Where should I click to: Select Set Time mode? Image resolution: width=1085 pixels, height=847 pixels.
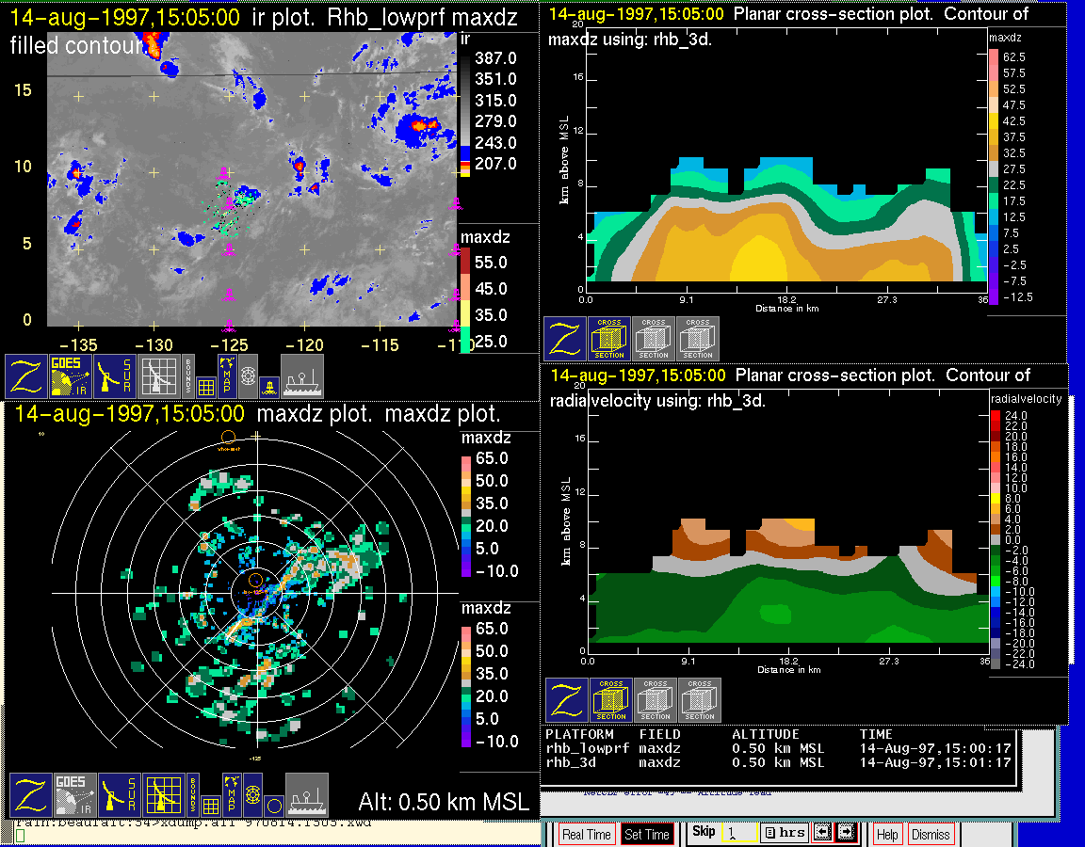(x=647, y=834)
